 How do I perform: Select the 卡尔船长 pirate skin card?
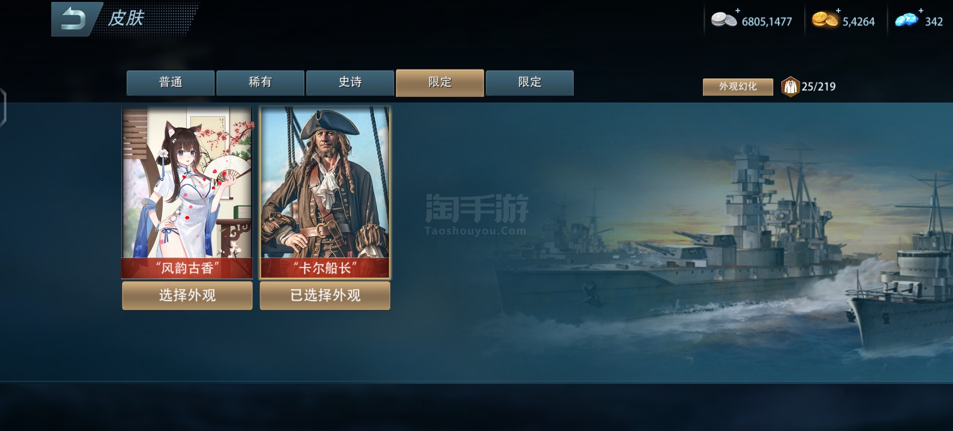point(325,192)
